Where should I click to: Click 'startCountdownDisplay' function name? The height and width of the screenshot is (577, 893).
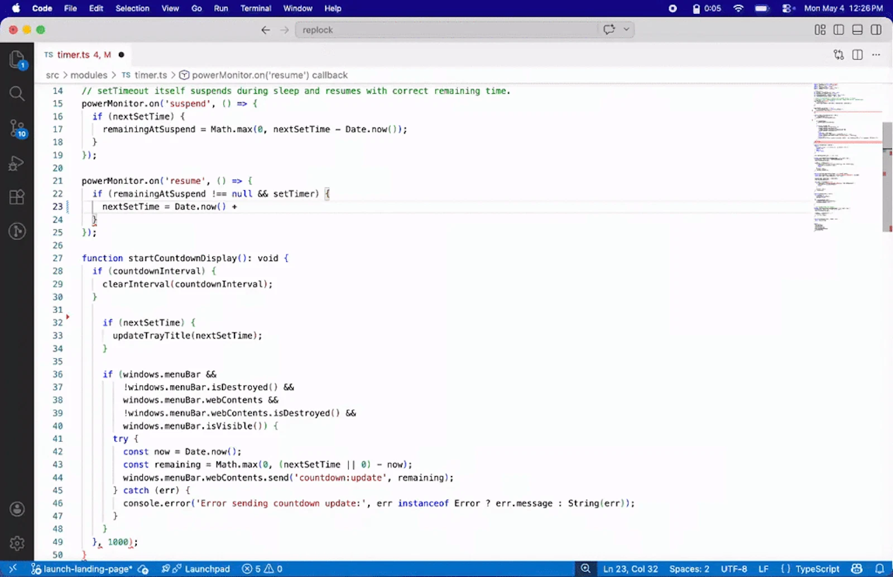(x=183, y=258)
